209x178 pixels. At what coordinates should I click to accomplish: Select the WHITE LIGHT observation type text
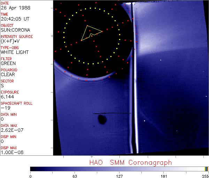tap(15, 52)
